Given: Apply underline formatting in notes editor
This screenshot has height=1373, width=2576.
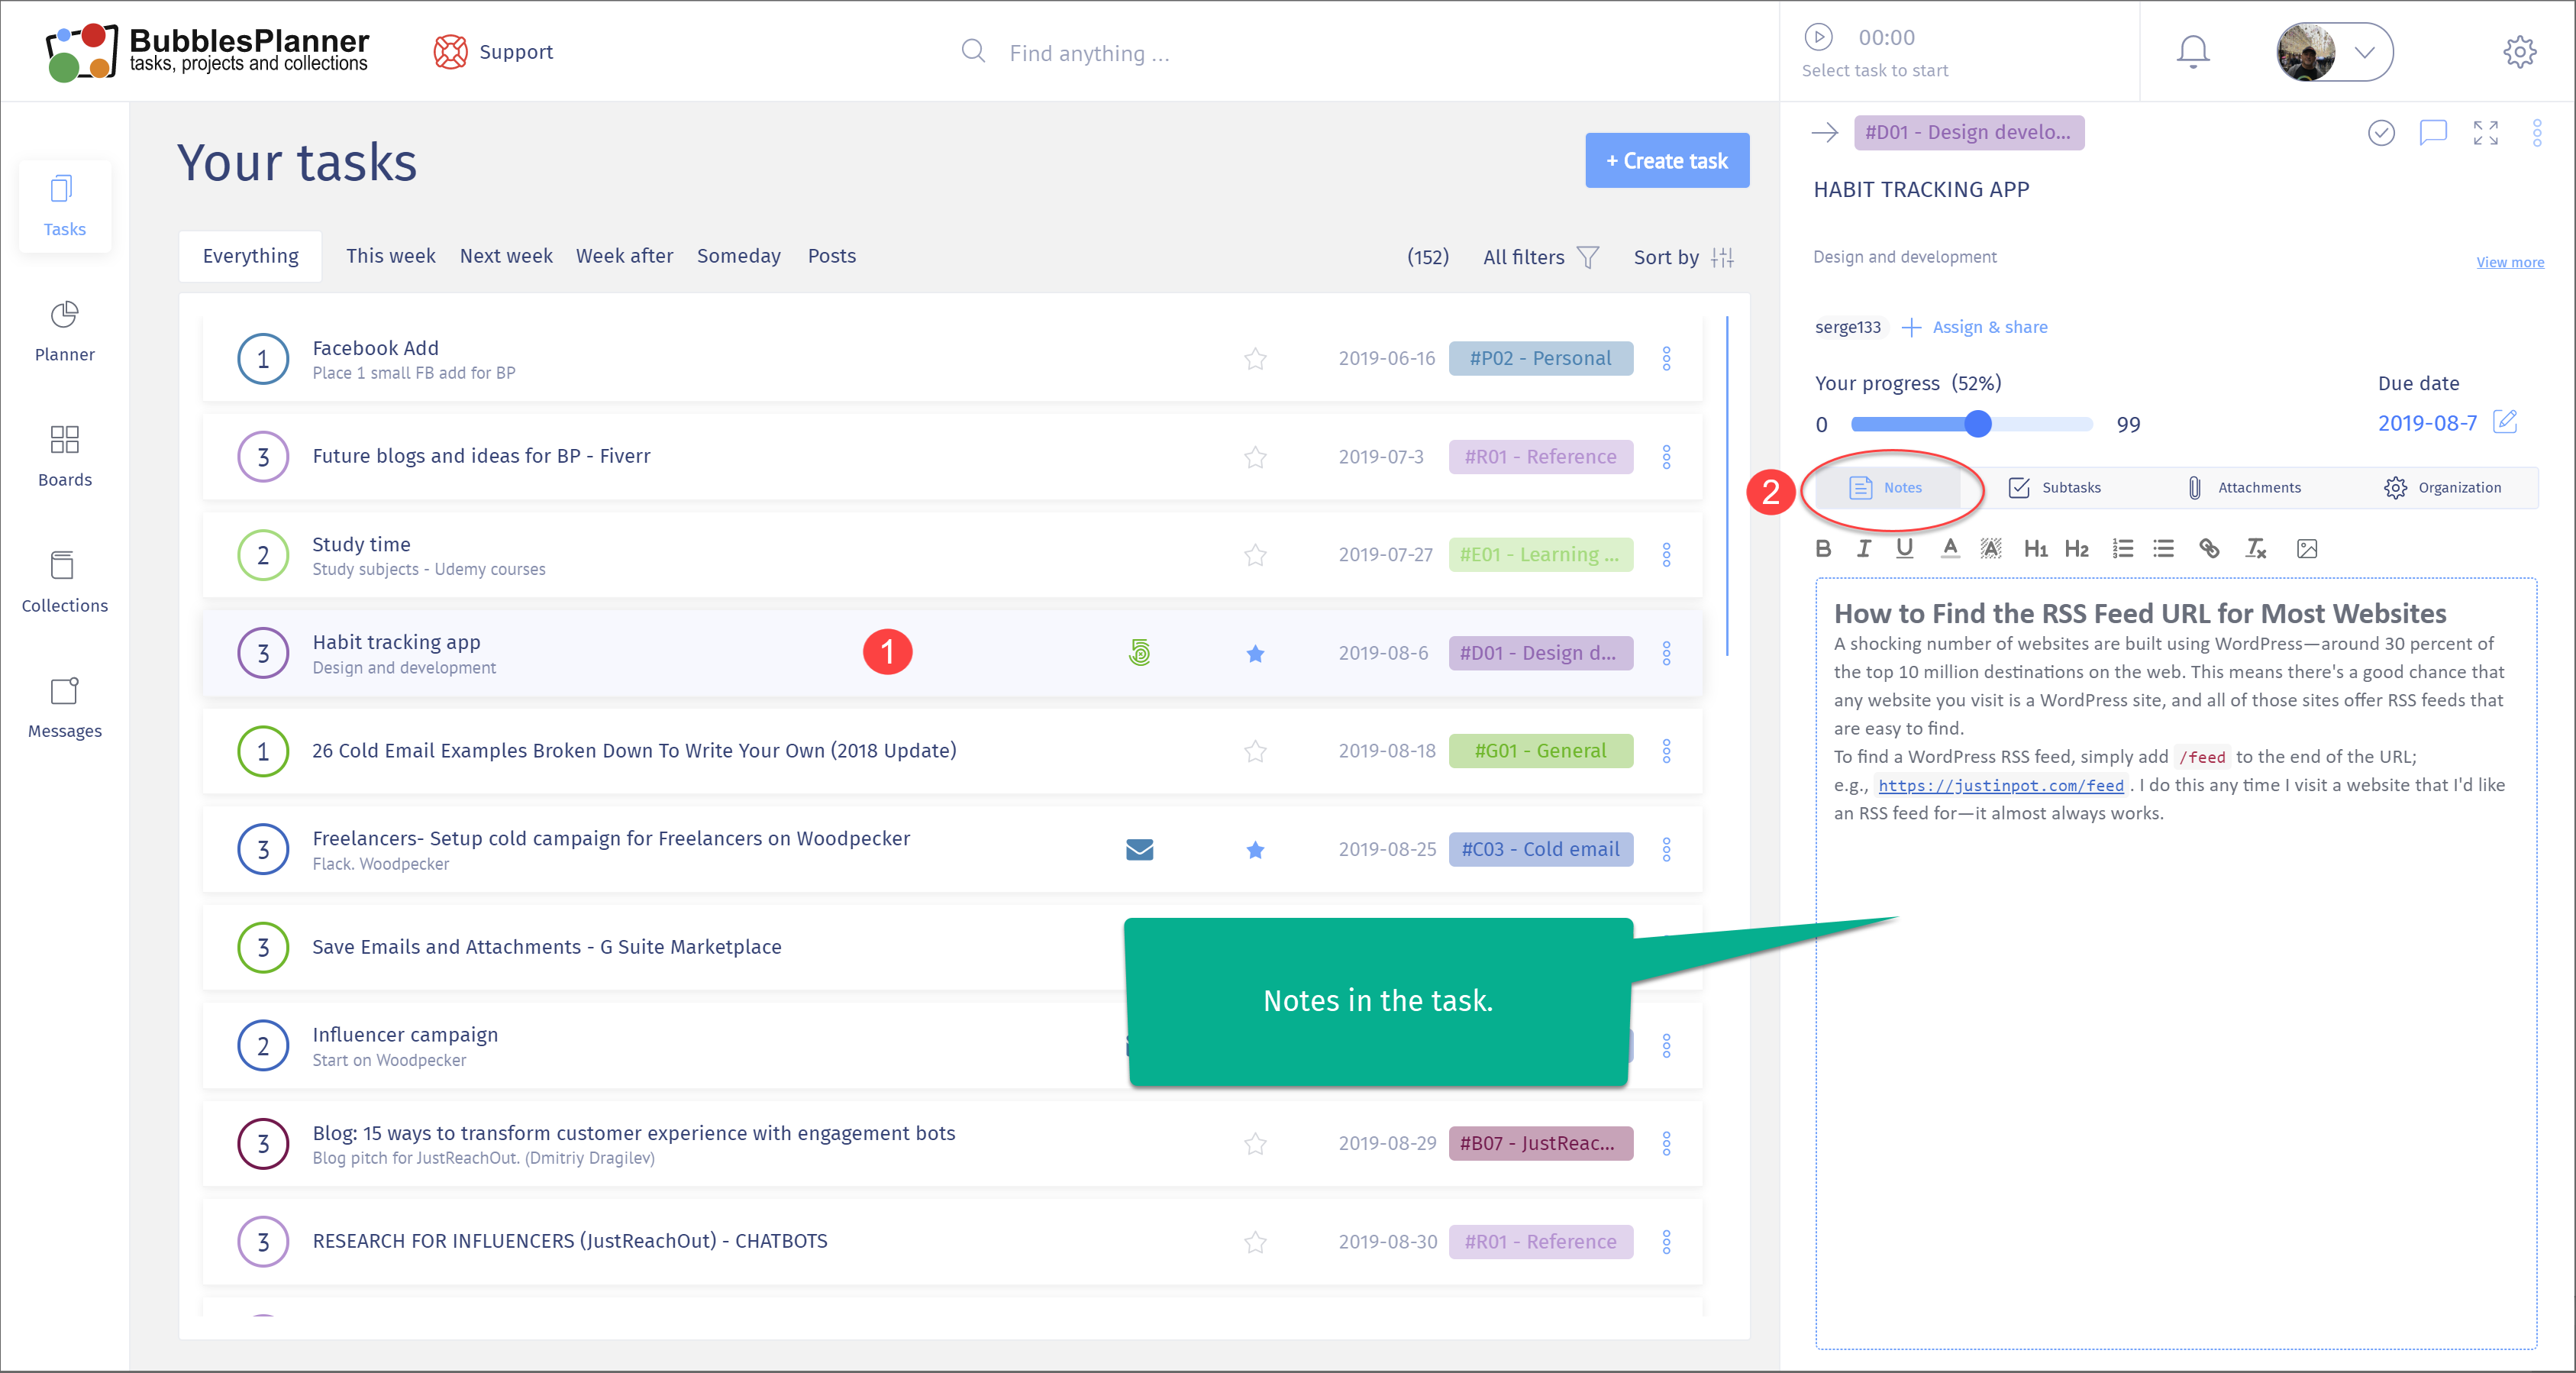Looking at the screenshot, I should tap(1904, 548).
